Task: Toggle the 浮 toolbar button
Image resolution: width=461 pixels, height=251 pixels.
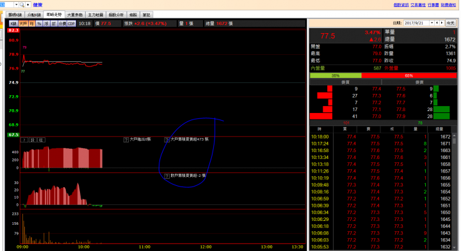Action: 47,24
